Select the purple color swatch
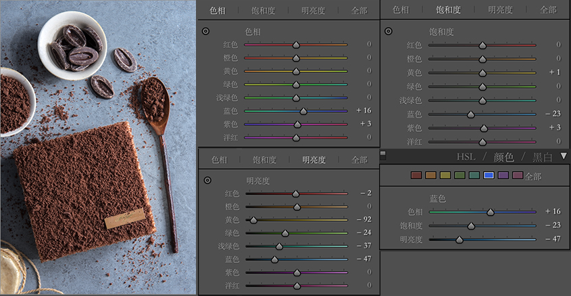Screen dimensions: 571x296 coord(503,176)
